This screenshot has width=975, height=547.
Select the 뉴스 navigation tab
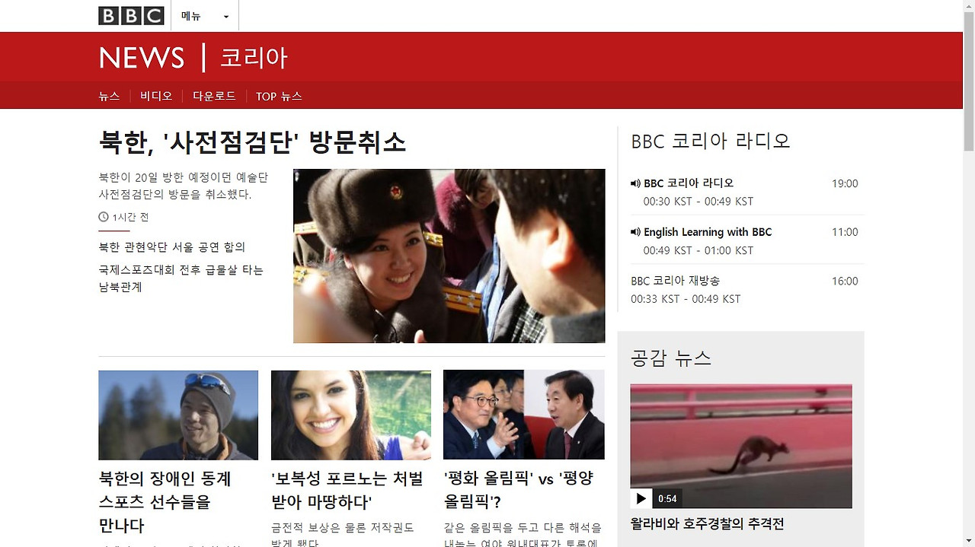tap(109, 96)
